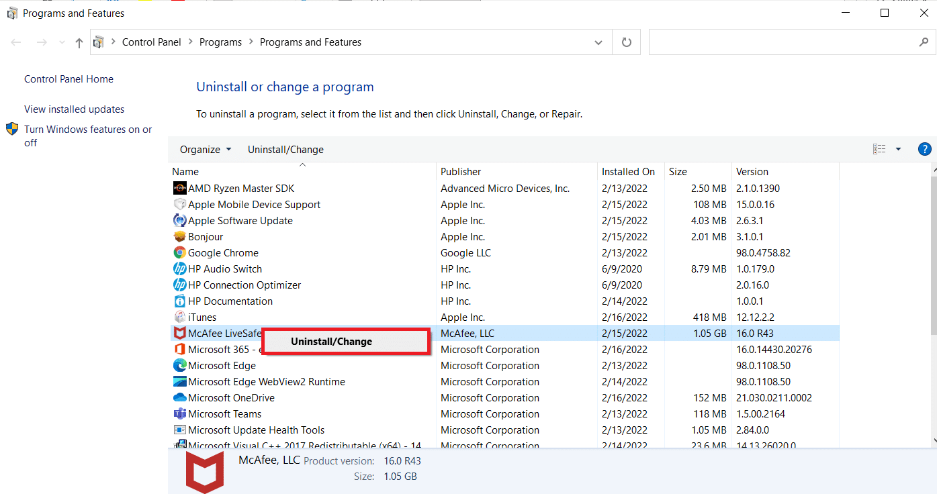Click the 418 MB size cell
The image size is (937, 494).
pyautogui.click(x=709, y=317)
